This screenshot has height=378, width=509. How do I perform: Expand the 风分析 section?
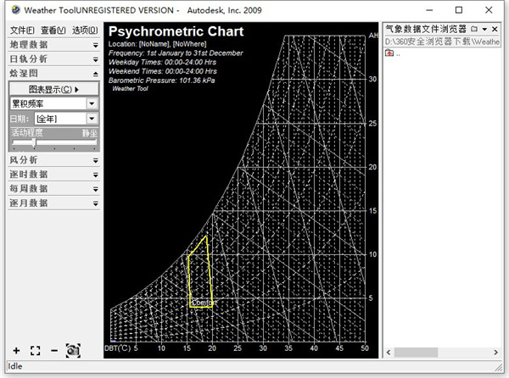[53, 159]
